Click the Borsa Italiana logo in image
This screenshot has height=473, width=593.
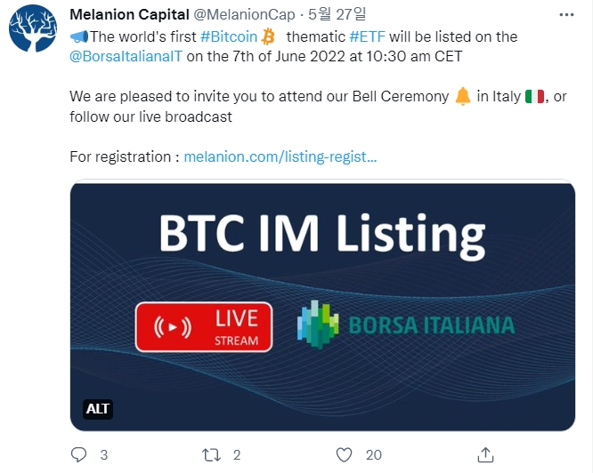pos(405,325)
